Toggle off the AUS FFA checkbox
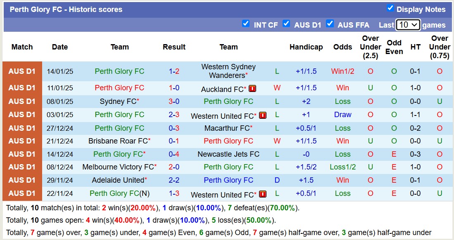The image size is (454, 240). [x=330, y=24]
